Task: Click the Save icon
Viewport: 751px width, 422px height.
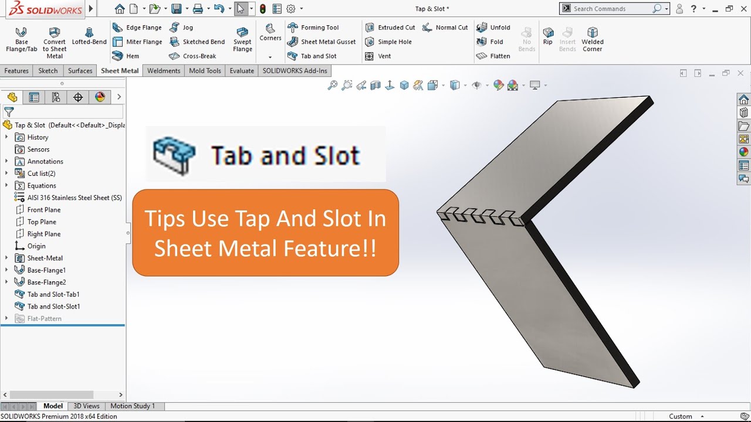Action: [x=176, y=9]
